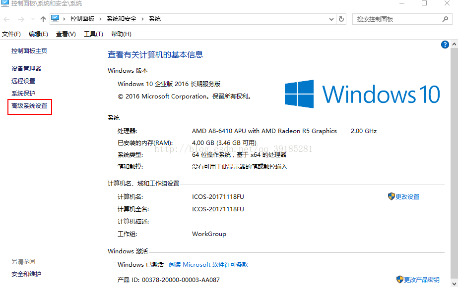Image resolution: width=458 pixels, height=287 pixels.
Task: Open 高级系统设置 link
Action: point(29,106)
